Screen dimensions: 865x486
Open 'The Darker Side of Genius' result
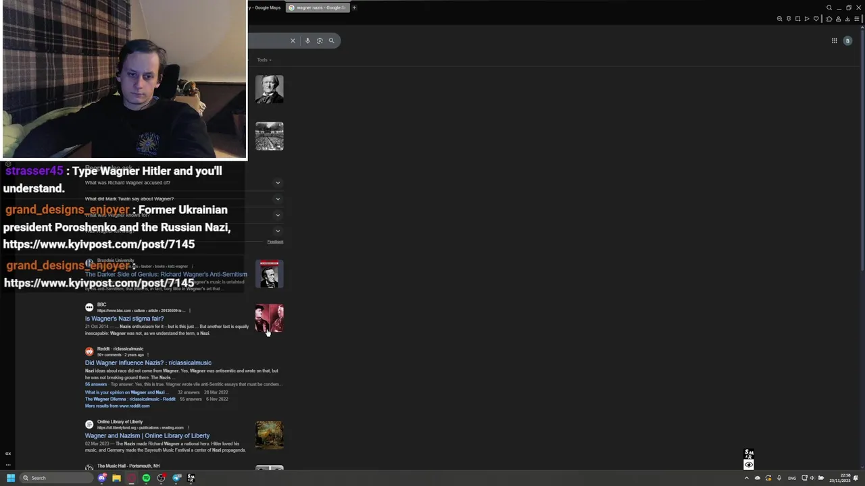click(166, 275)
